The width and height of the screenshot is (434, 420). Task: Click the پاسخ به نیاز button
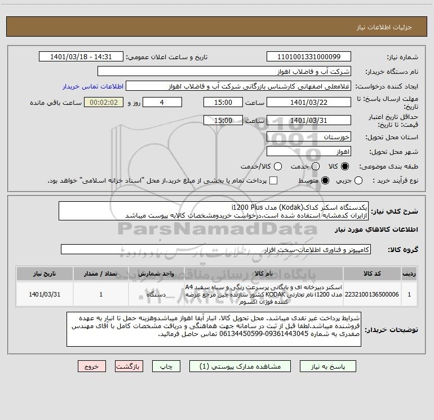[327, 366]
